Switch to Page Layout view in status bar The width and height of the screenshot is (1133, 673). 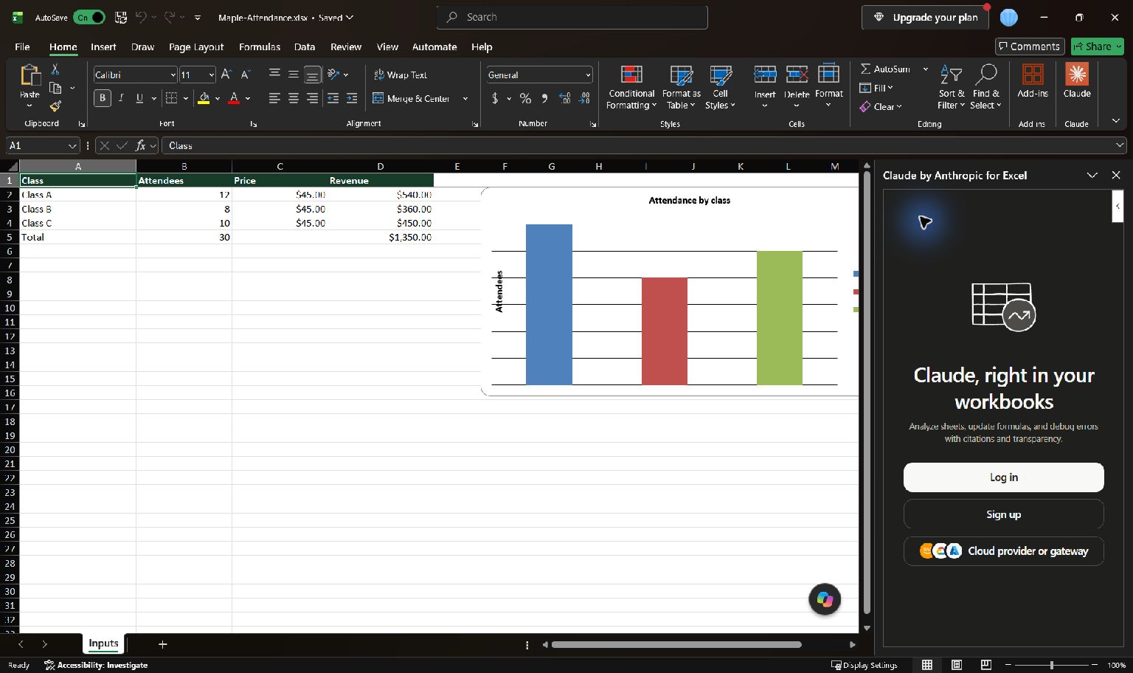coord(957,665)
